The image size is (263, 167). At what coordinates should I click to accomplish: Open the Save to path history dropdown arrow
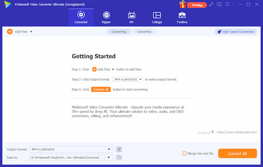pos(109,158)
